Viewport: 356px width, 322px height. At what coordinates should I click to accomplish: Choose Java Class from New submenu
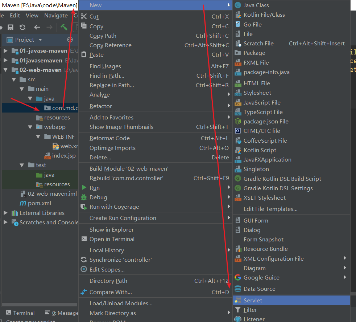256,5
